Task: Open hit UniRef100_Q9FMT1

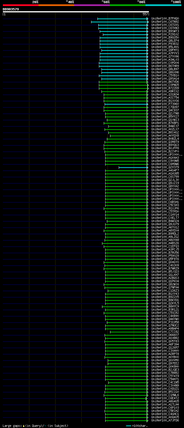Action: [x=165, y=50]
